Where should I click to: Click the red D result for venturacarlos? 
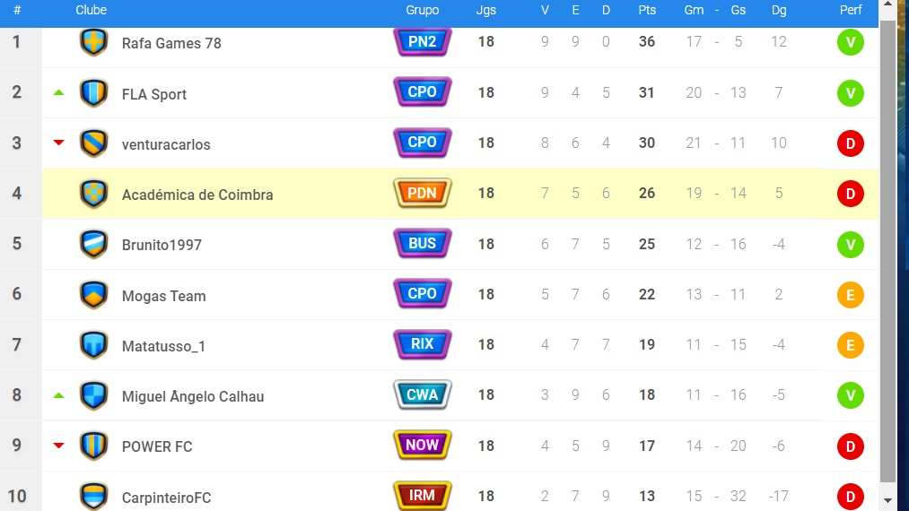click(851, 143)
